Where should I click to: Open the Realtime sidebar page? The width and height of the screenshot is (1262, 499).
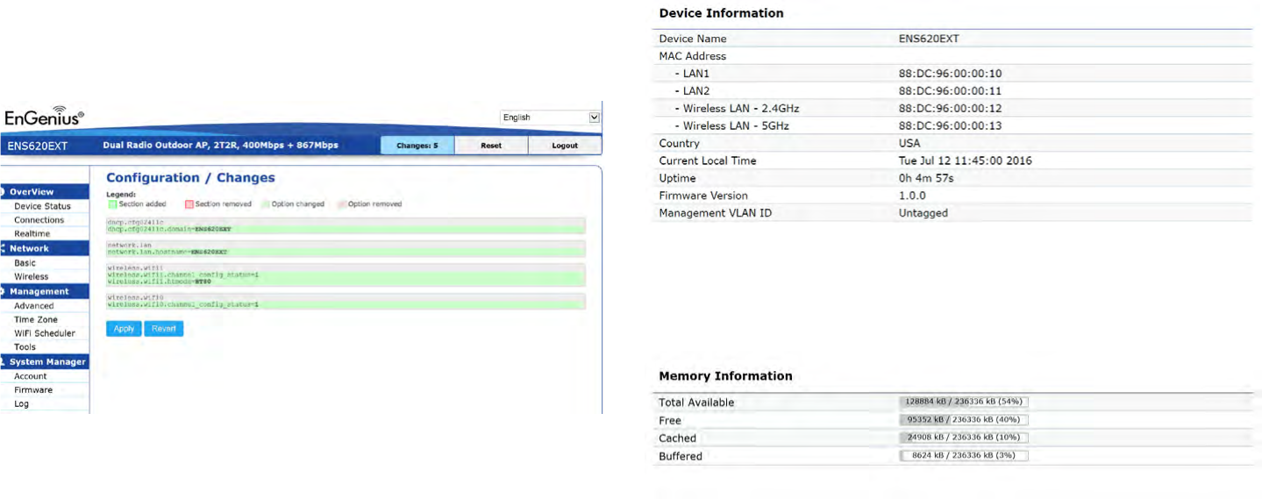32,234
